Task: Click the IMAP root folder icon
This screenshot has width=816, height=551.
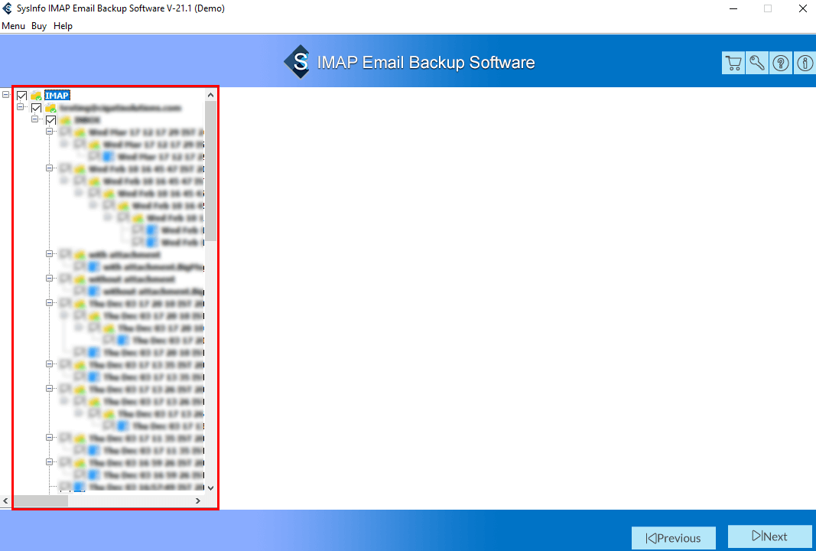Action: pos(36,96)
